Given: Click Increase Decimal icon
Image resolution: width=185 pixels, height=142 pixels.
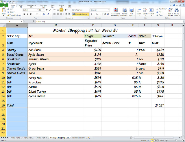Looking at the screenshot, I should click(105, 14).
